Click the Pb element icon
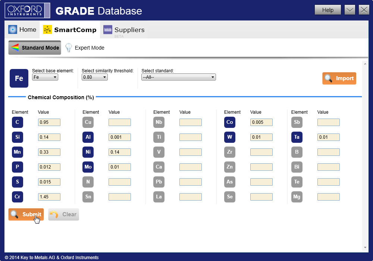Image resolution: width=373 pixels, height=261 pixels. pyautogui.click(x=159, y=182)
